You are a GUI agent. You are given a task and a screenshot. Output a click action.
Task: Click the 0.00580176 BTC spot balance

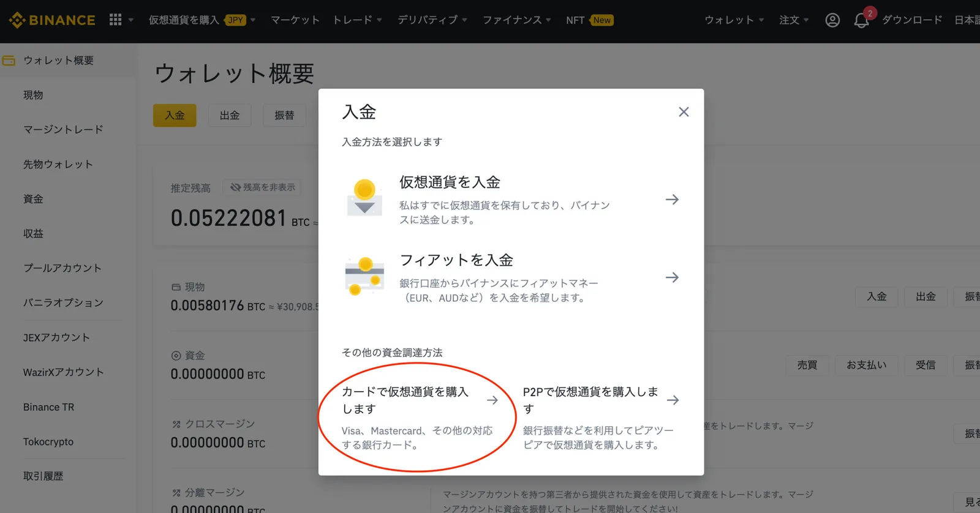(218, 305)
